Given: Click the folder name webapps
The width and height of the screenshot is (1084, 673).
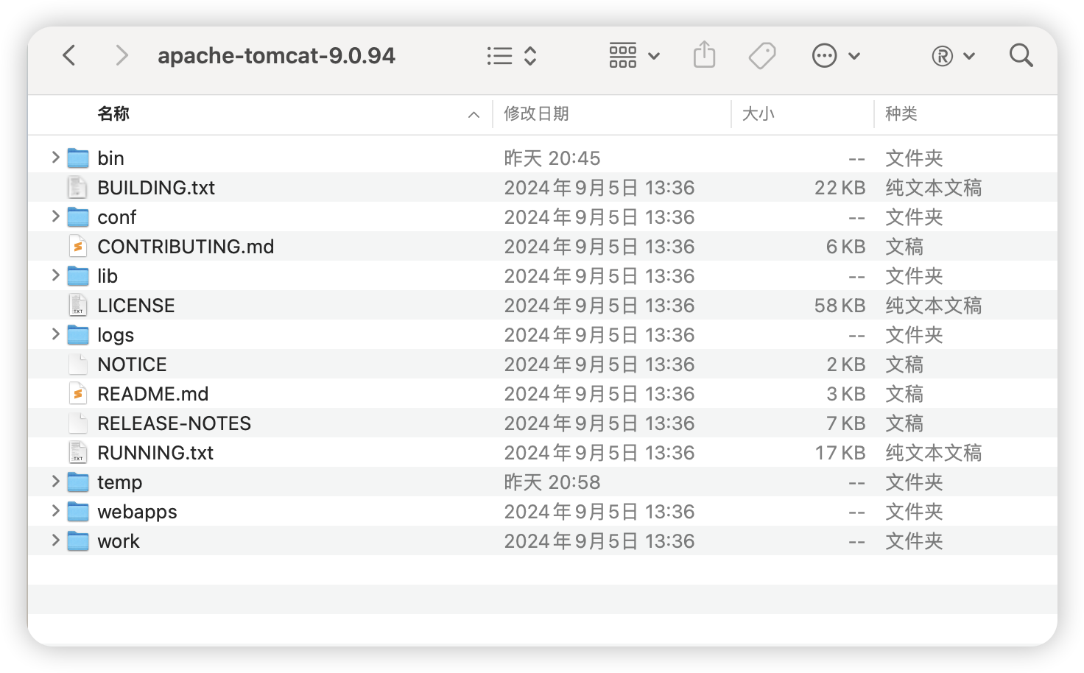Looking at the screenshot, I should 137,512.
